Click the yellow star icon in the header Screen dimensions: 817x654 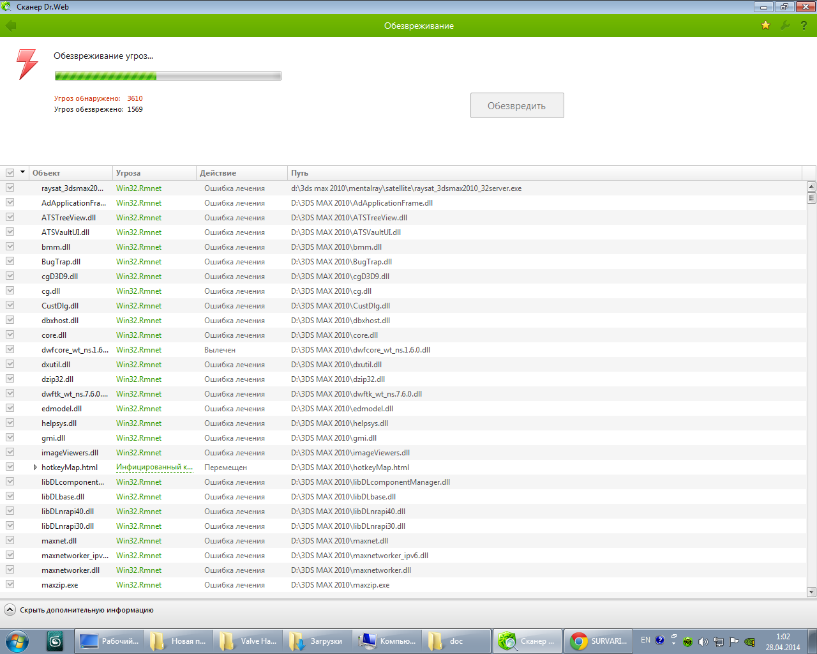[765, 26]
